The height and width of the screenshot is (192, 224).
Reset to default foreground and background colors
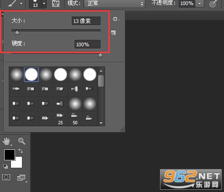(5, 166)
